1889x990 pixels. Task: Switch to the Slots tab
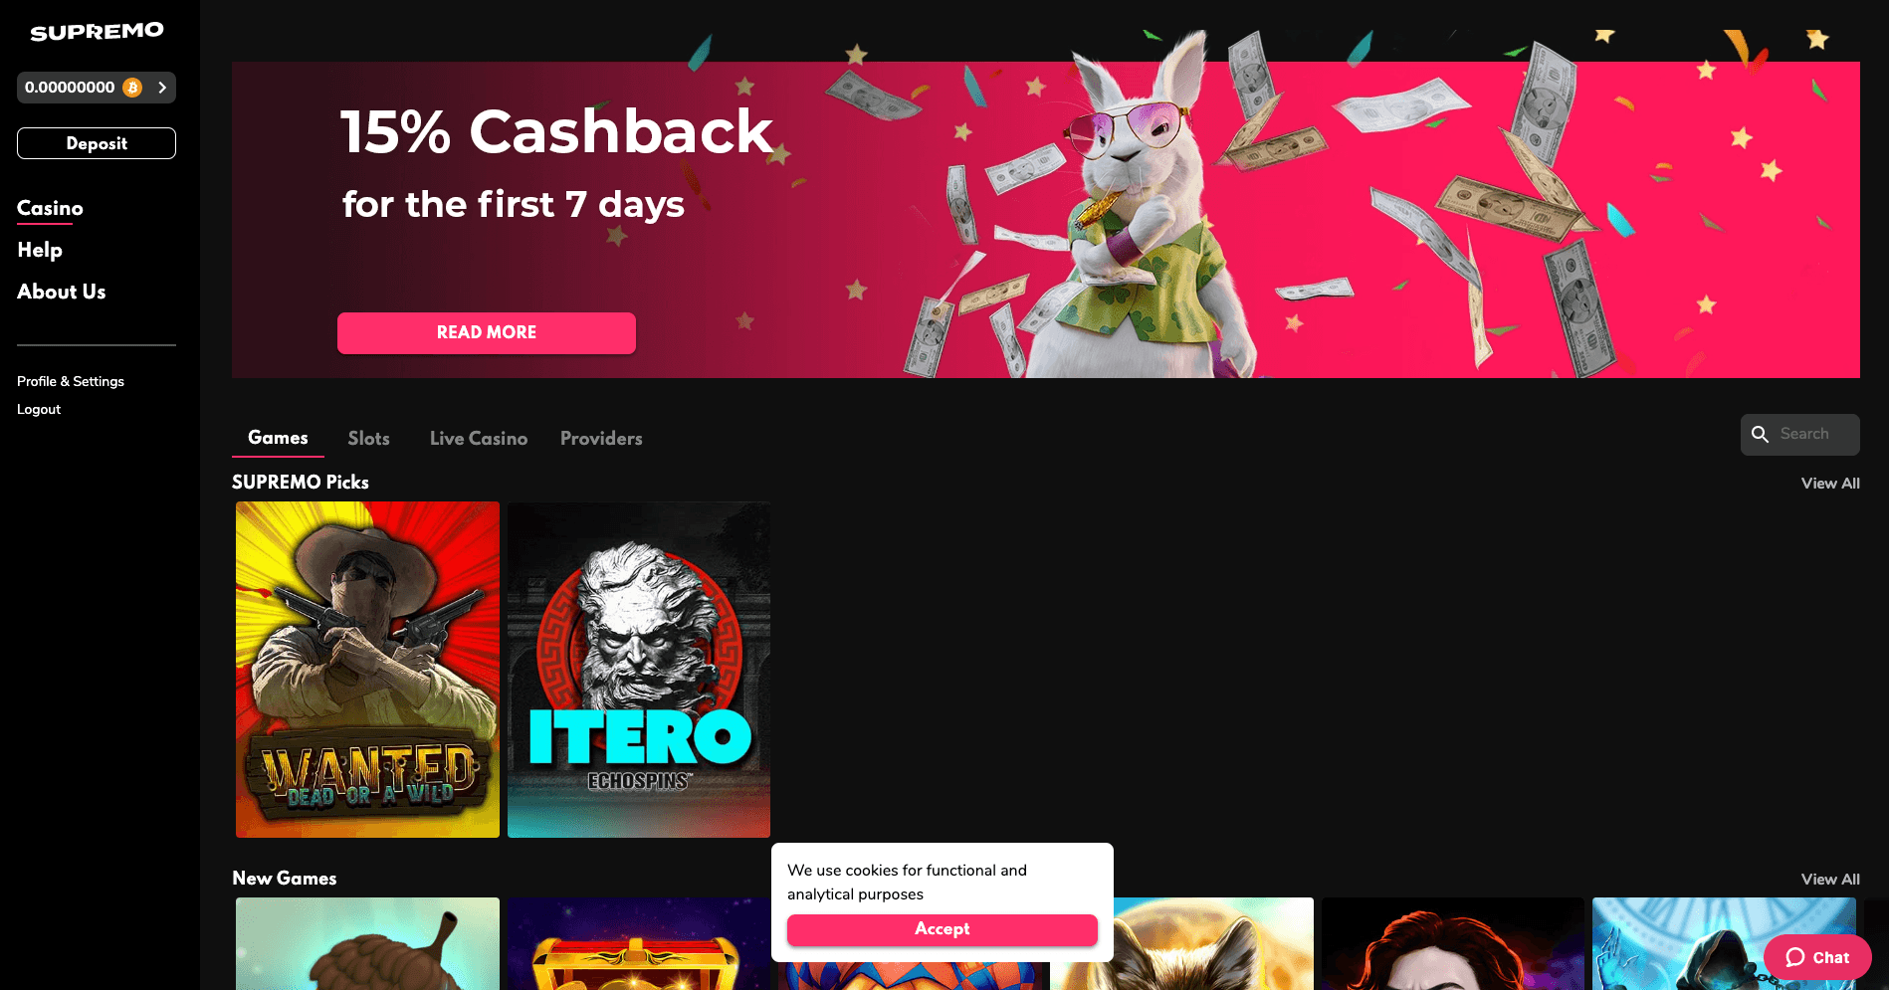[x=368, y=438]
